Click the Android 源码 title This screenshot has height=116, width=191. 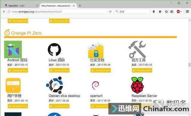pos(17,60)
